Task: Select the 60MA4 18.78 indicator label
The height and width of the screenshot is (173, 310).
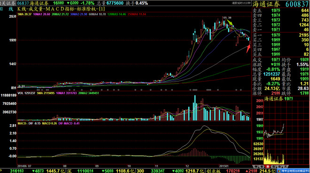Action: (97, 14)
